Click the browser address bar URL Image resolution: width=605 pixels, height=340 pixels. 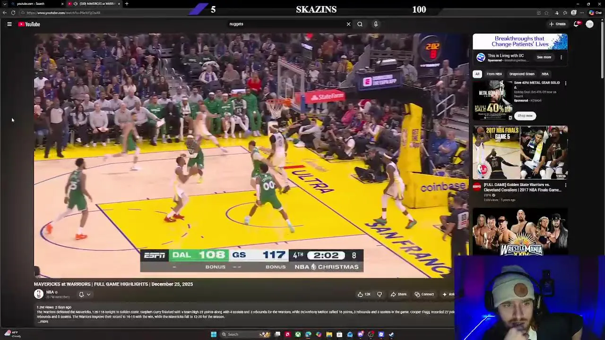pyautogui.click(x=63, y=13)
